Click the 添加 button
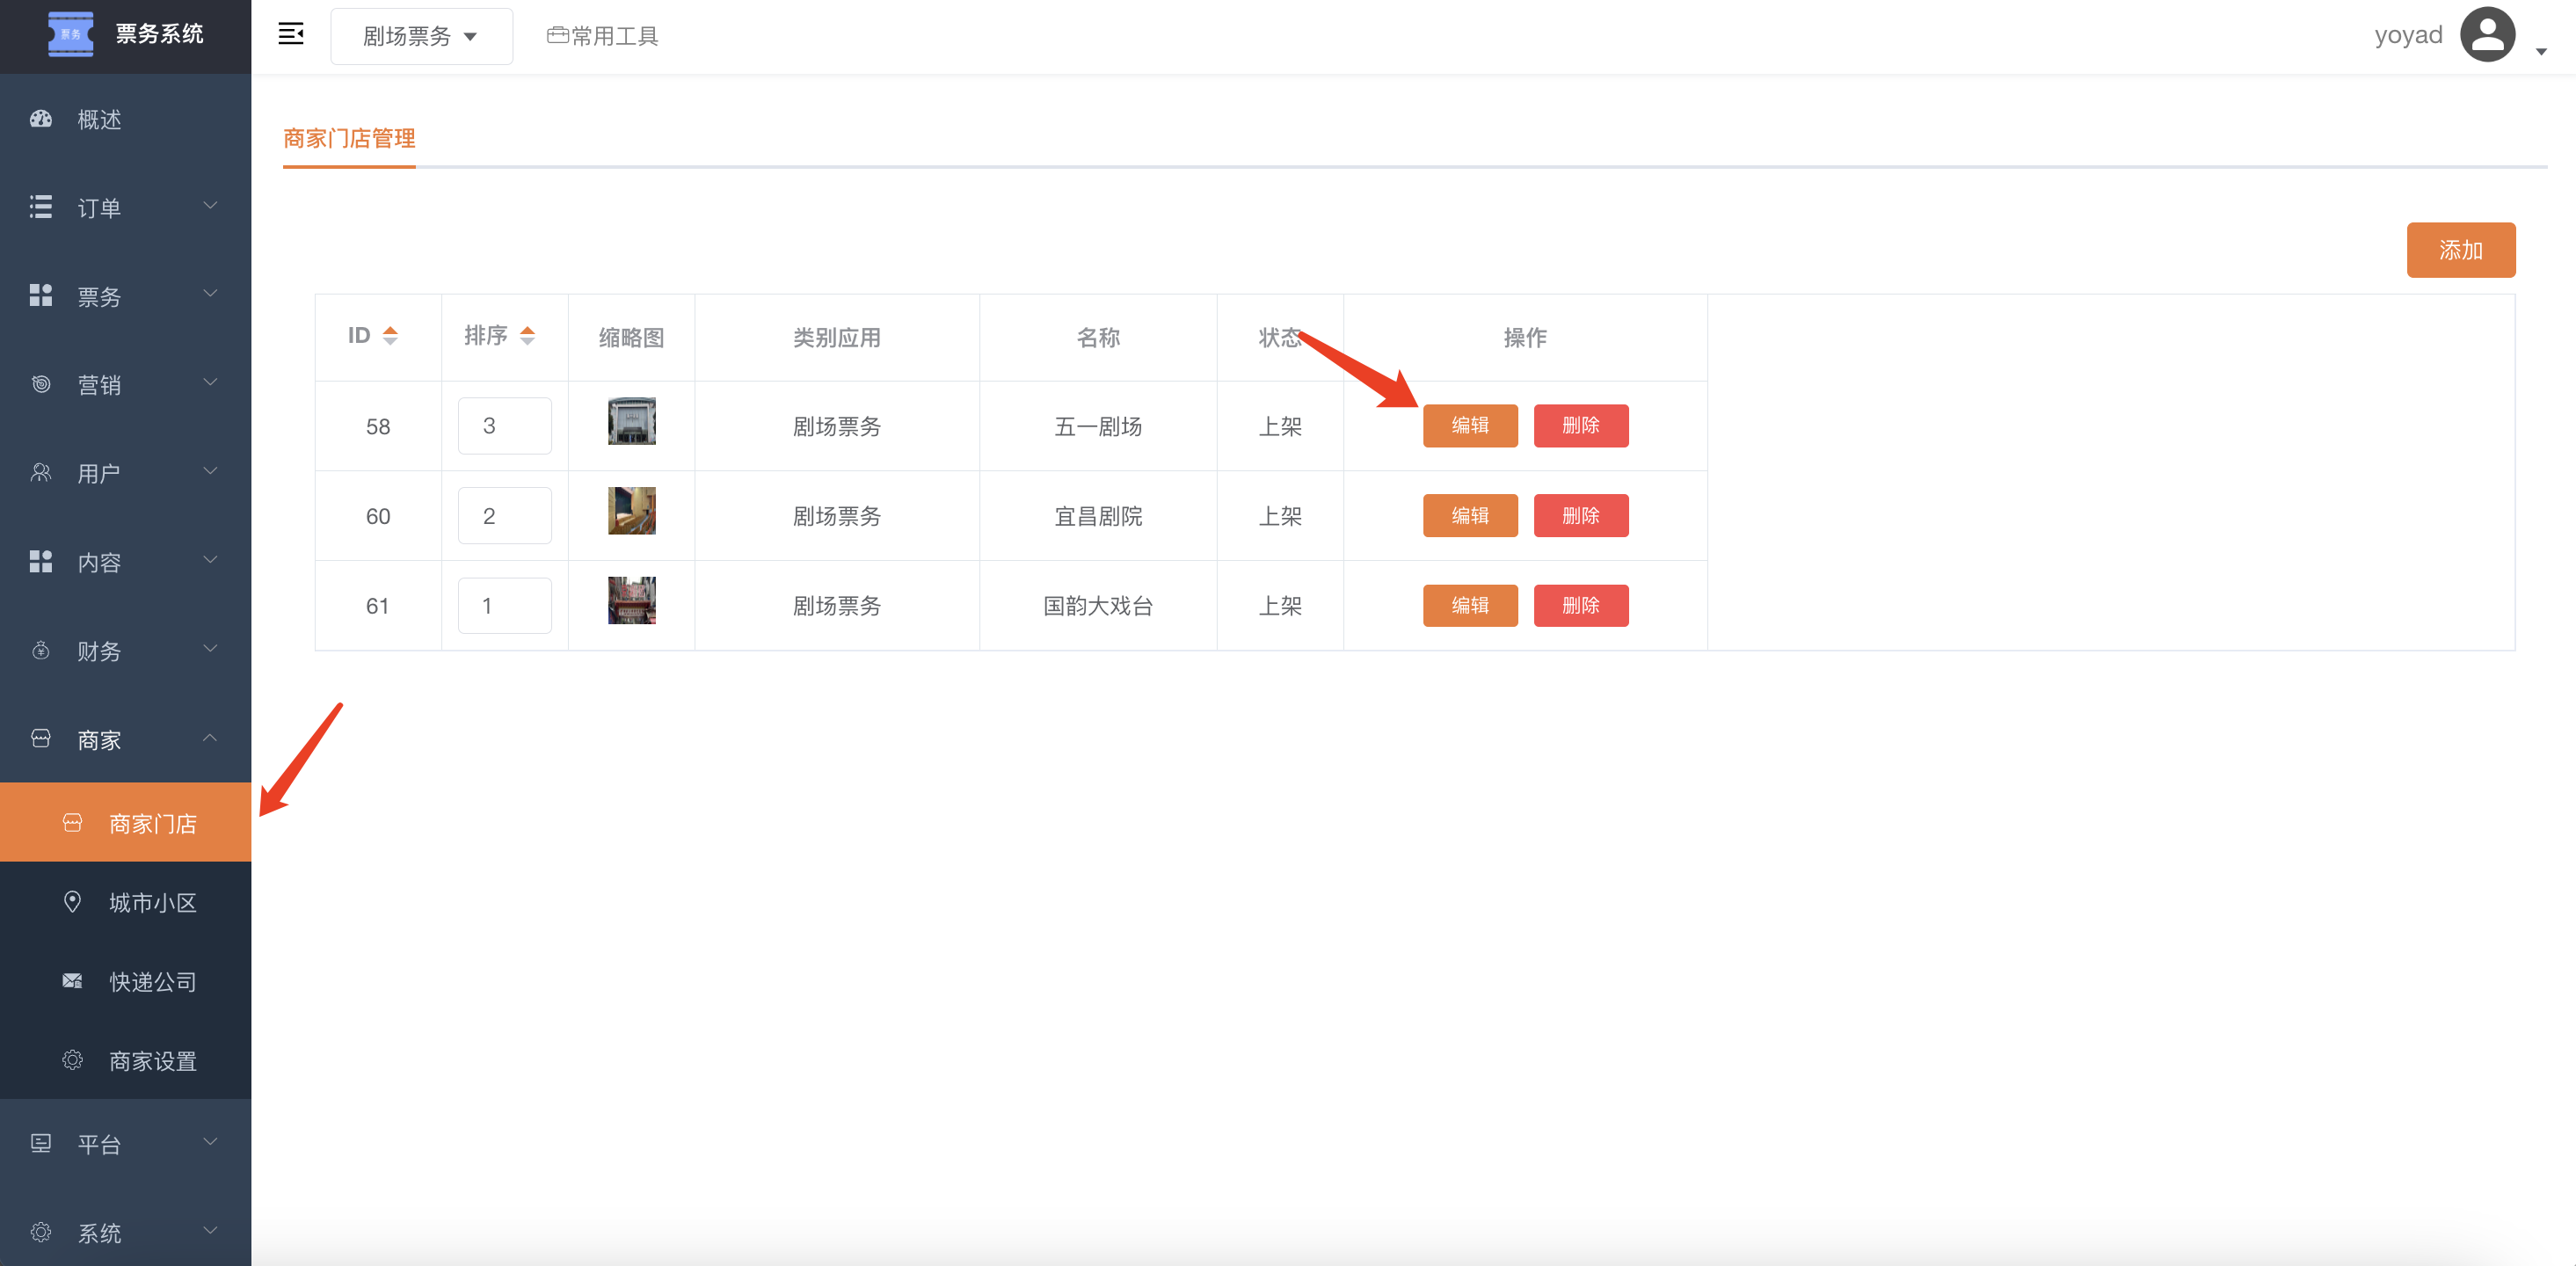This screenshot has height=1266, width=2576. pyautogui.click(x=2460, y=250)
